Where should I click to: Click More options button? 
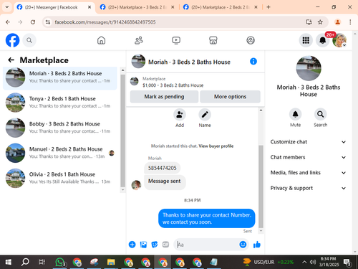[x=230, y=97]
